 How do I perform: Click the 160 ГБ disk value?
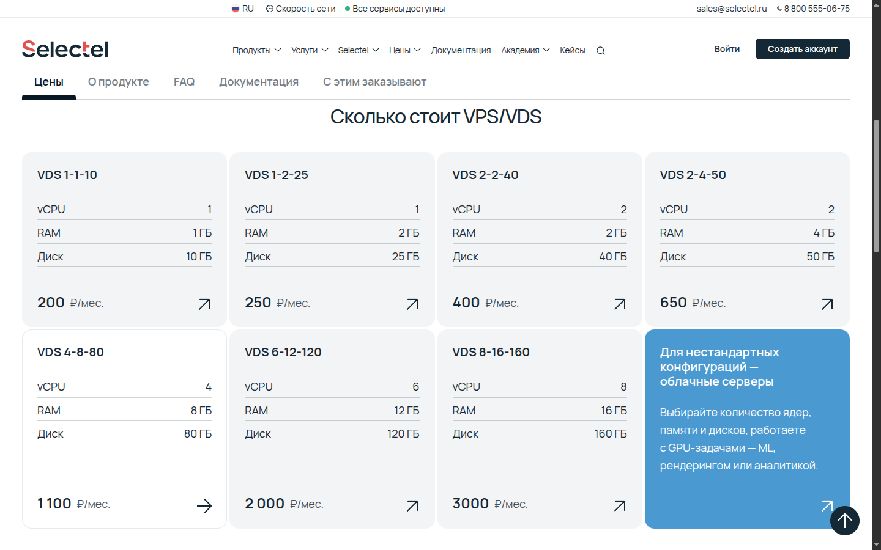[611, 434]
